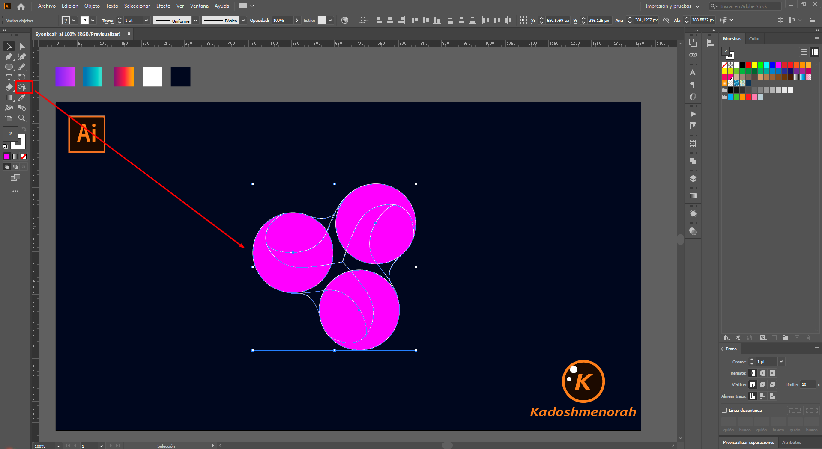822x449 pixels.
Task: Toggle Draw Behind mode
Action: click(x=15, y=167)
